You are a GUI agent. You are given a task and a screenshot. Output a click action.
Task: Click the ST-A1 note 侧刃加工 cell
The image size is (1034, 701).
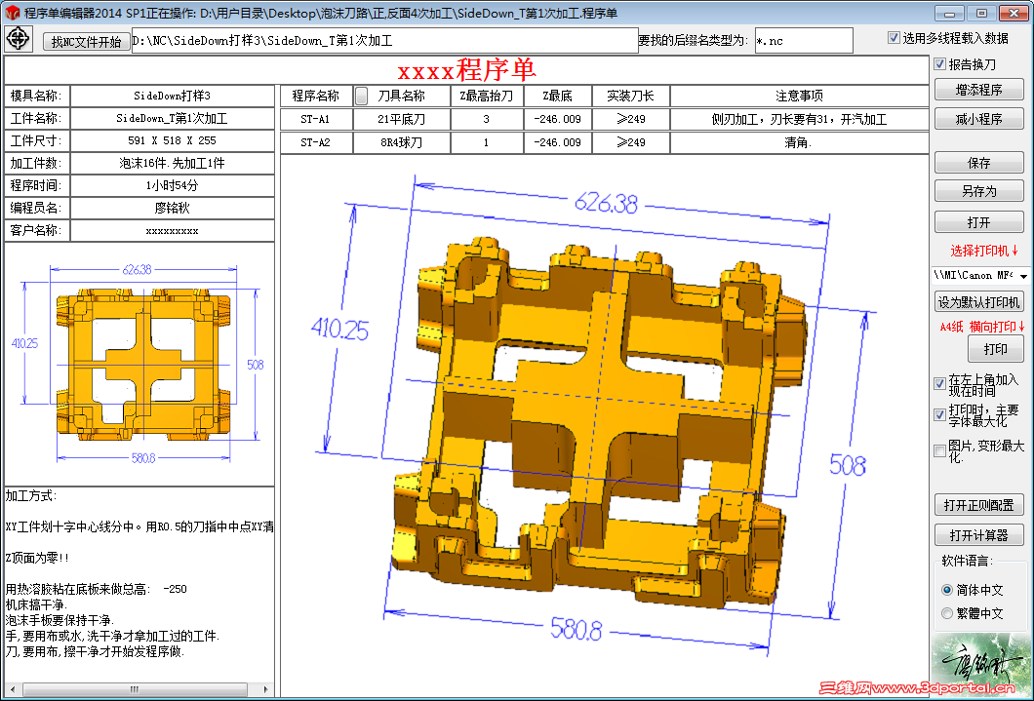(799, 119)
